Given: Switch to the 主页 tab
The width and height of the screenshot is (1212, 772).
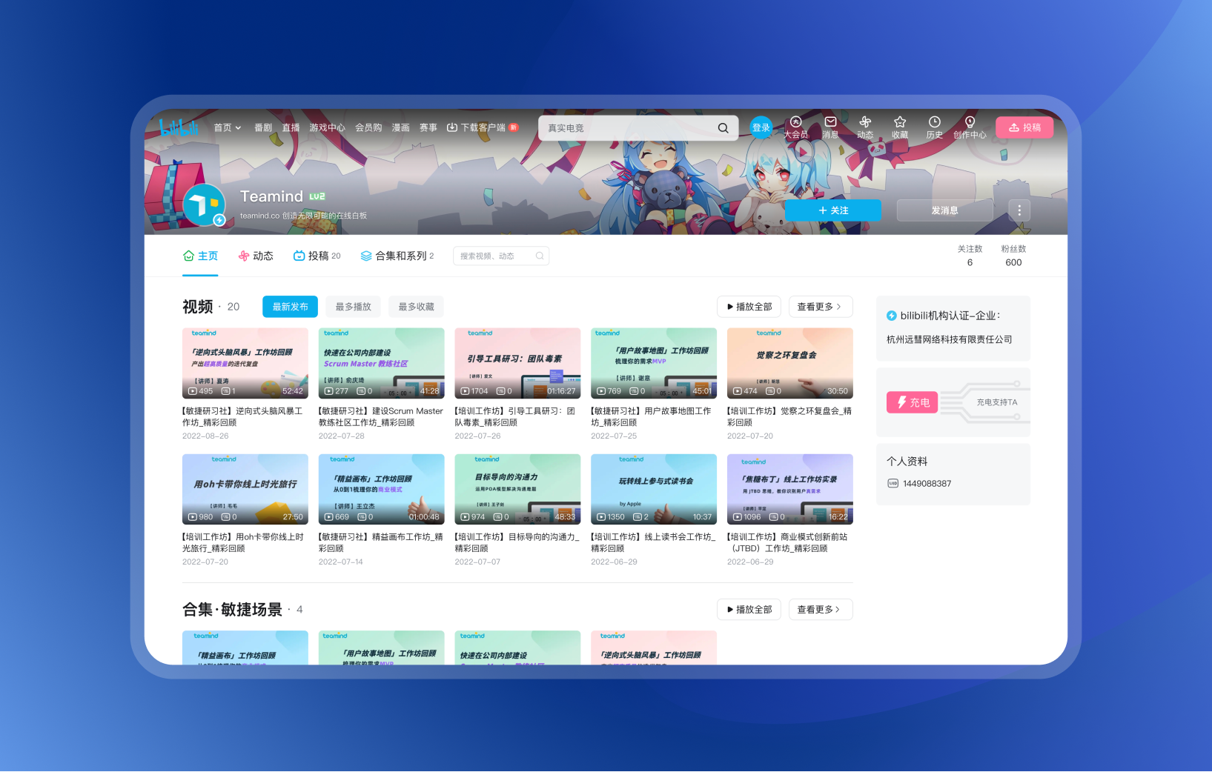Looking at the screenshot, I should [200, 256].
